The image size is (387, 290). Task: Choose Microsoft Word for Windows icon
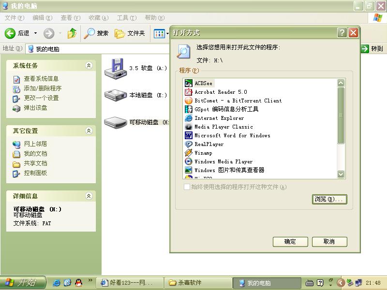click(188, 135)
